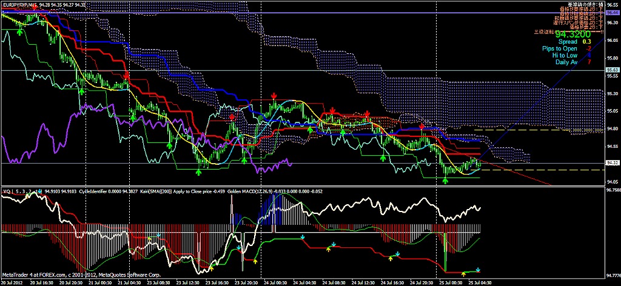The height and width of the screenshot is (286, 621).
Task: Click the 20 Jul 2012 date label
Action: coord(11,283)
